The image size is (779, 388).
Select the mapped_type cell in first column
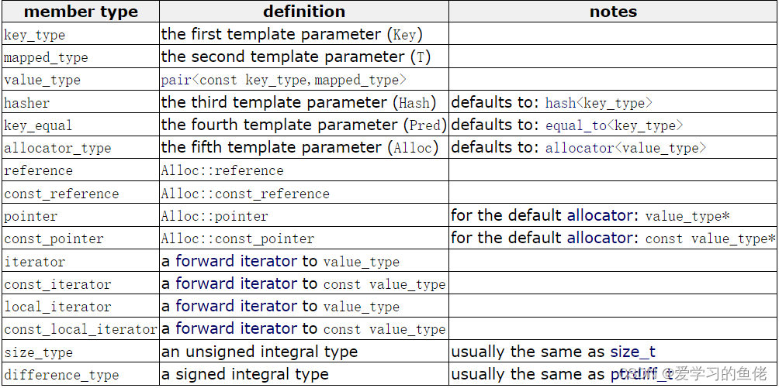click(x=47, y=57)
